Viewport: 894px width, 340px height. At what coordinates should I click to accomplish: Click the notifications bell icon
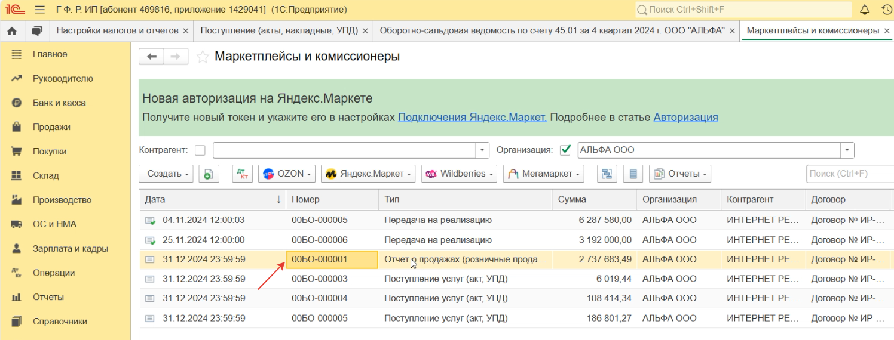(865, 10)
